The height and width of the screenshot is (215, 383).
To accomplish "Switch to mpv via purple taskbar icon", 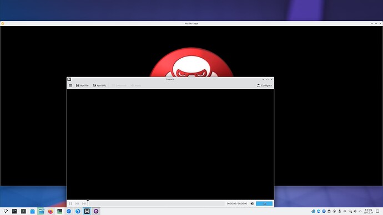I will 96,211.
